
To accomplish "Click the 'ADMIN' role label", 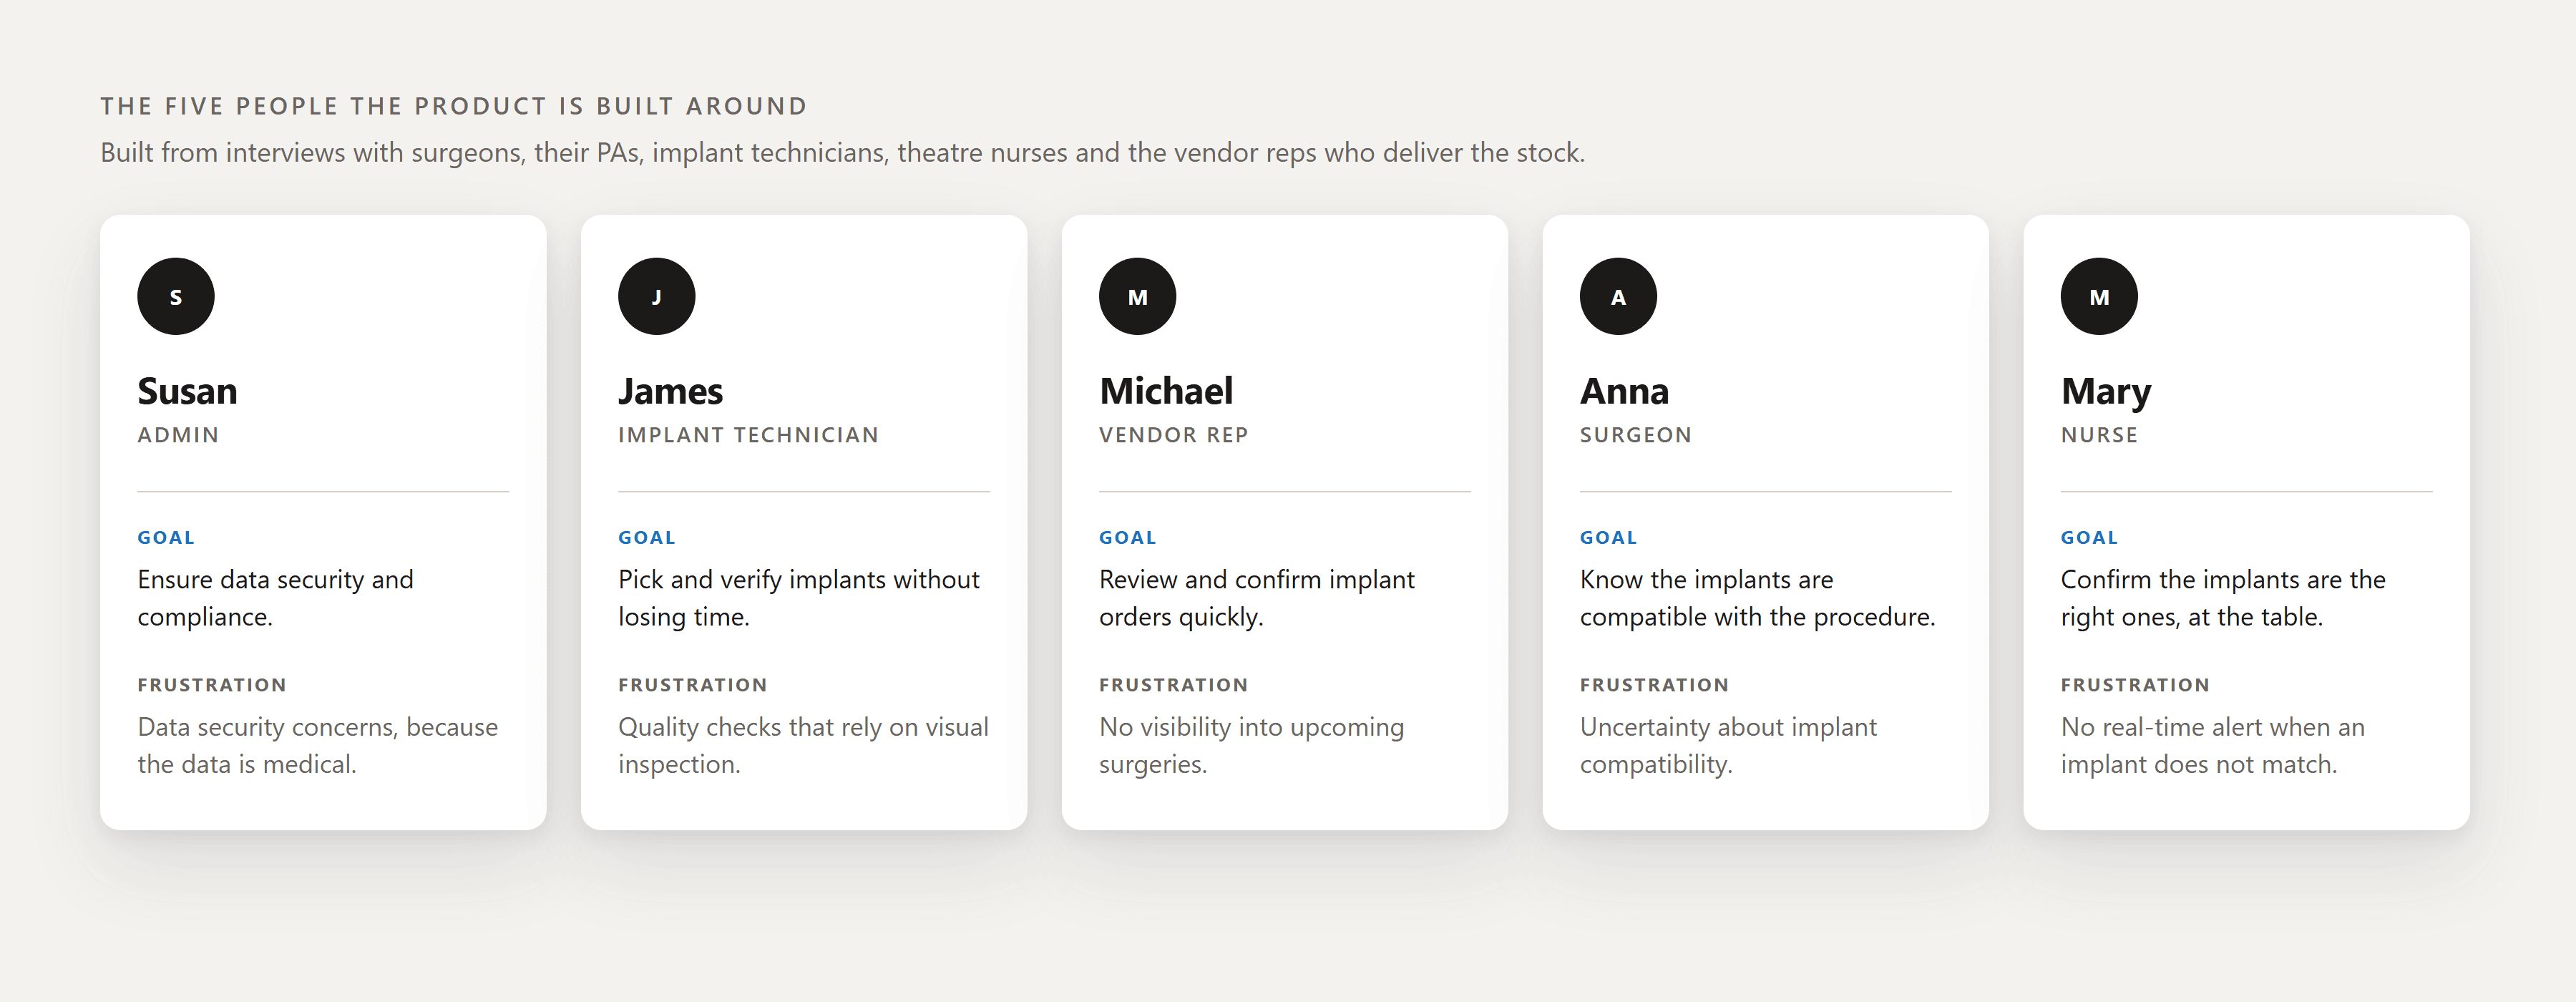I will 178,435.
